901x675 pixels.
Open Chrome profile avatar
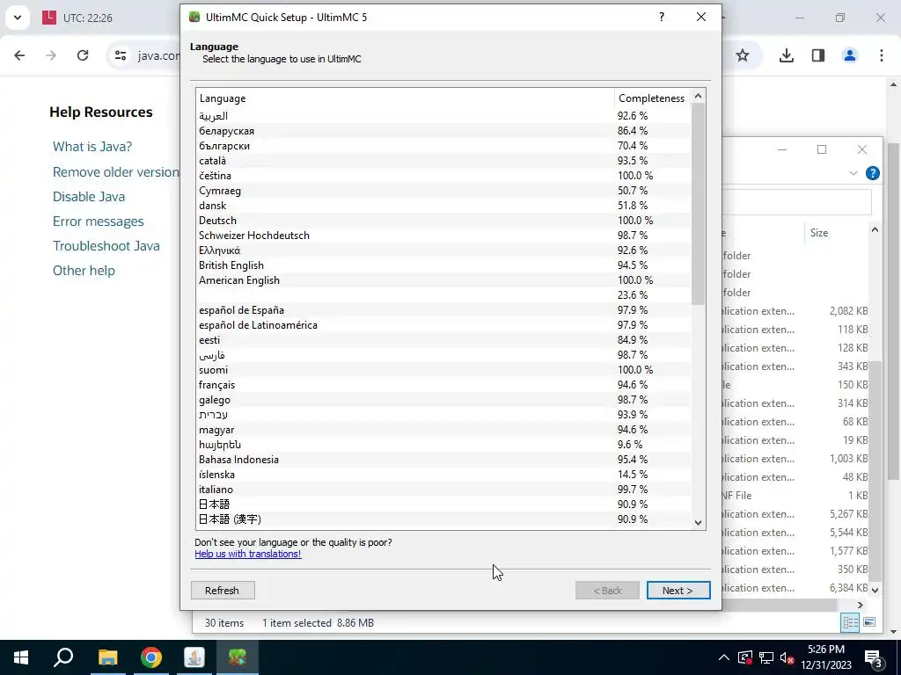(850, 55)
